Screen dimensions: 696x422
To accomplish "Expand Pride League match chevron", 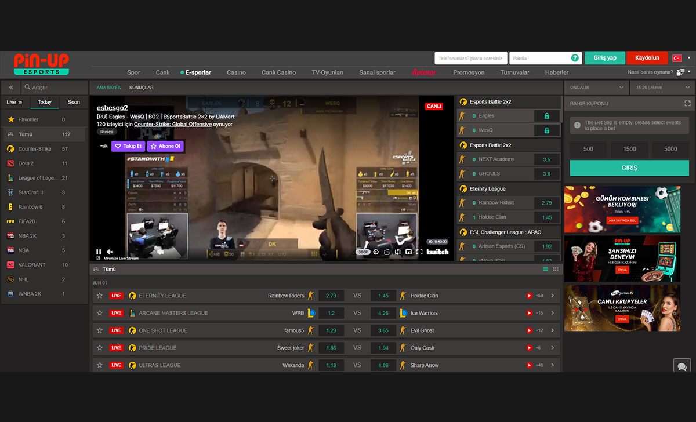I will [552, 348].
